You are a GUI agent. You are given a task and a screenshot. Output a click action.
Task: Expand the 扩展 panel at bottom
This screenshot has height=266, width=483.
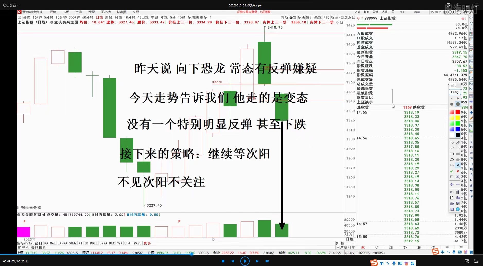pyautogui.click(x=23, y=247)
